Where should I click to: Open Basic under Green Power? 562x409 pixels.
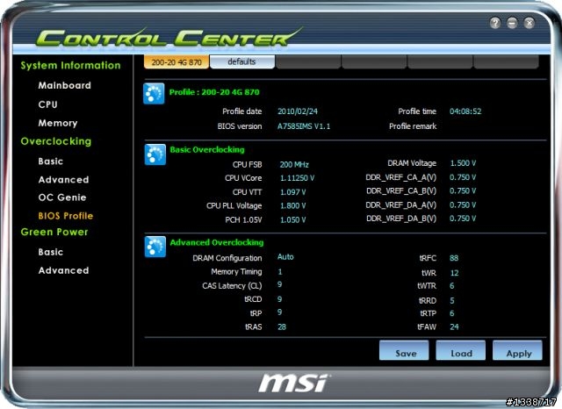click(51, 252)
